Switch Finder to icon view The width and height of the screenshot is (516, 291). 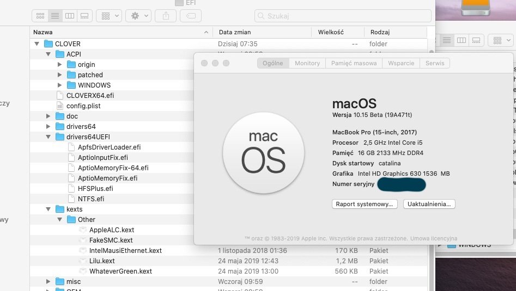click(40, 16)
